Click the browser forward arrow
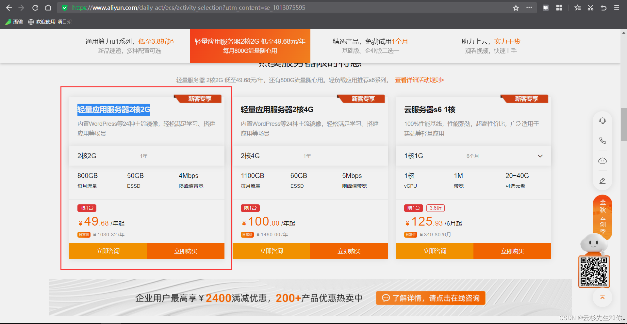The height and width of the screenshot is (324, 627). (x=22, y=7)
